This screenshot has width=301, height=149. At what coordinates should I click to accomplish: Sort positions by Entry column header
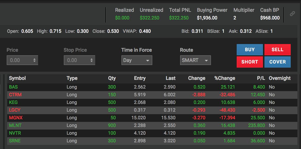point(140,78)
